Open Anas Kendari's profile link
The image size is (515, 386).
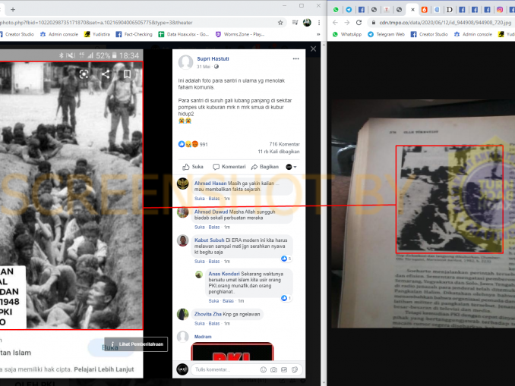[x=224, y=274]
